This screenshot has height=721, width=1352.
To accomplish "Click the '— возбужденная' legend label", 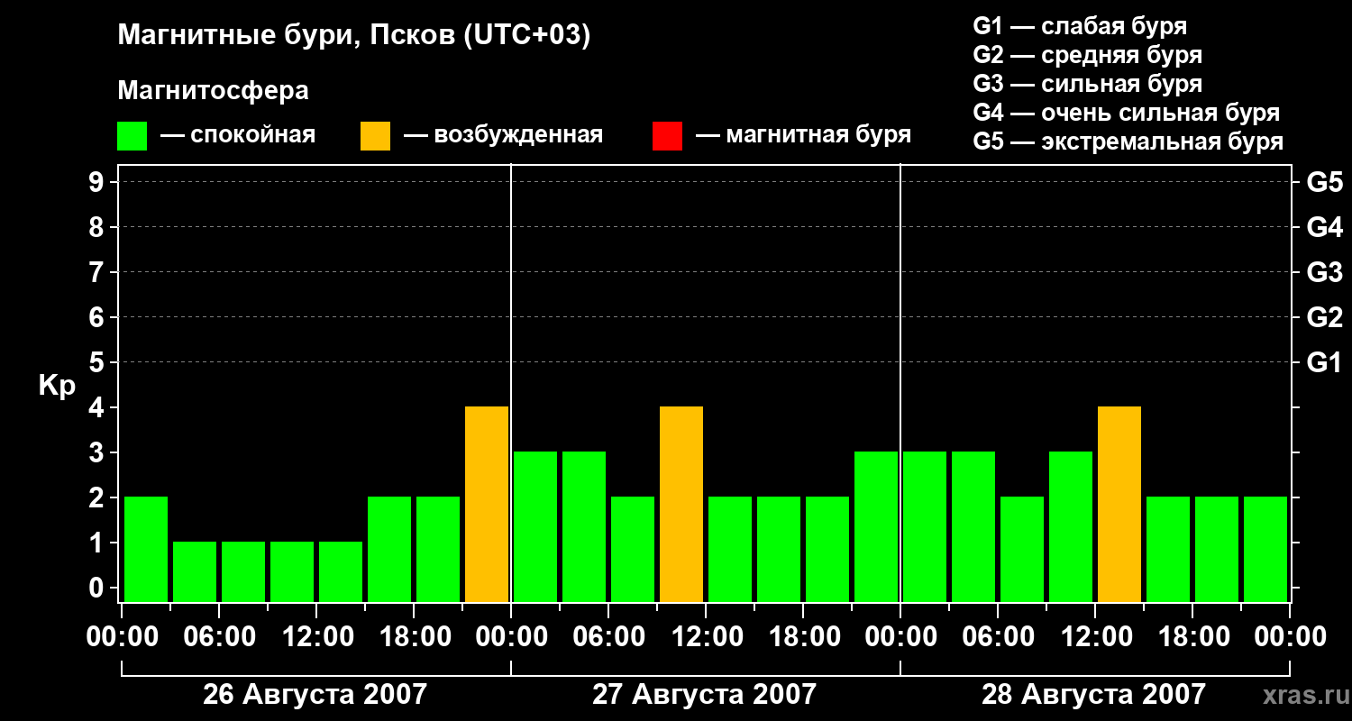I will tap(503, 135).
